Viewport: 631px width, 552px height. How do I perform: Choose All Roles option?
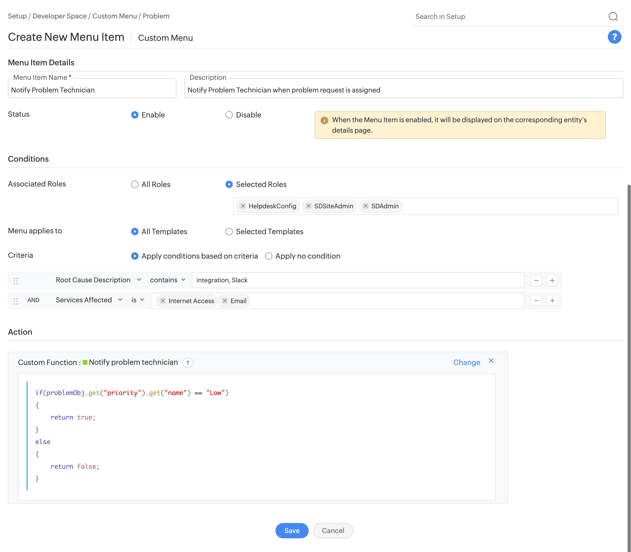point(135,185)
